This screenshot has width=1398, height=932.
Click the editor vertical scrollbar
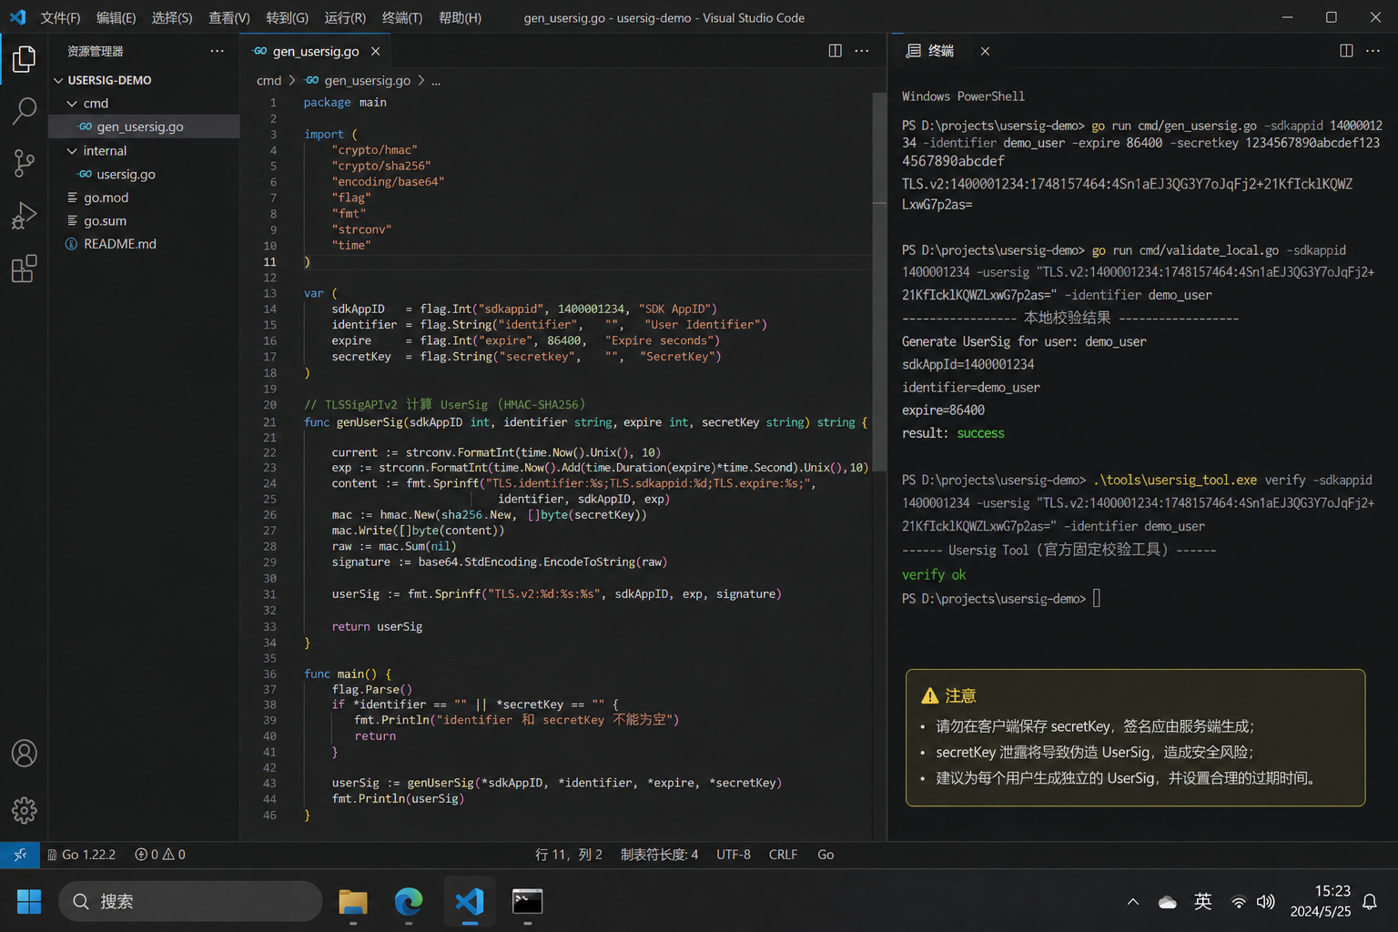[x=879, y=282]
